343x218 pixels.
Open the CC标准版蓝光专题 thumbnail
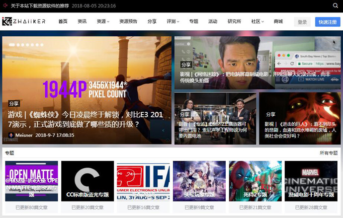[87, 181]
